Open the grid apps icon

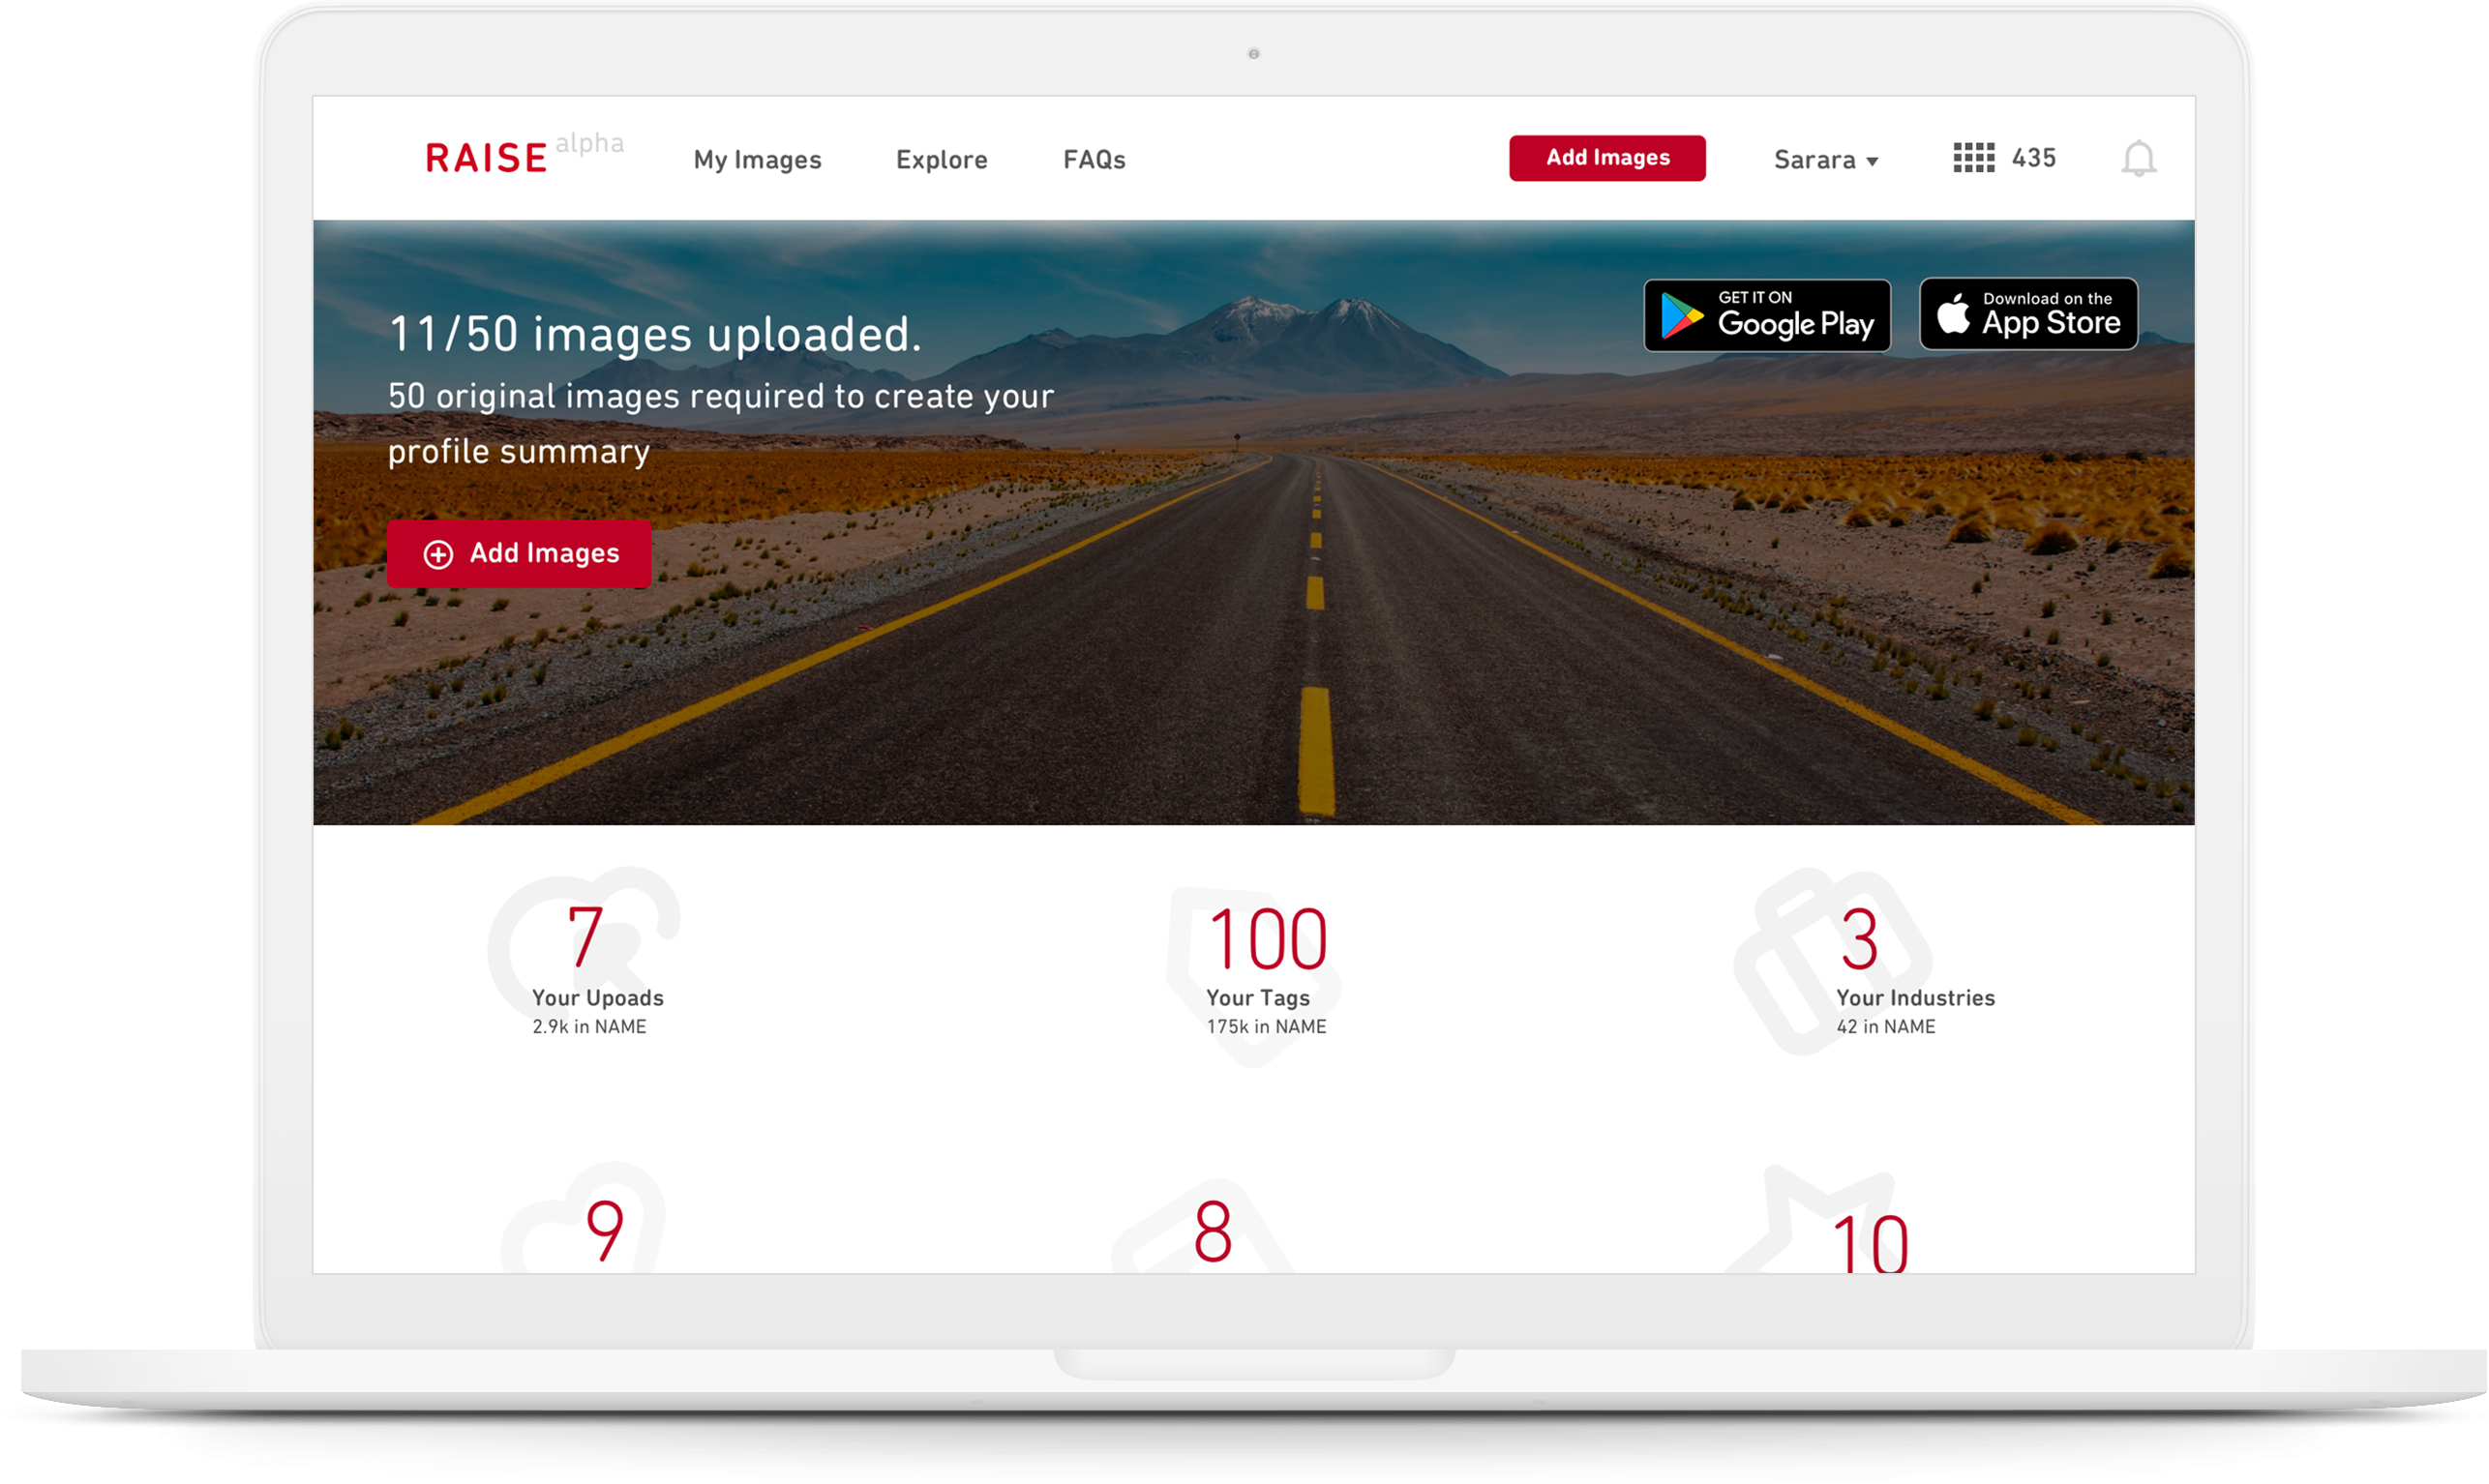tap(1973, 158)
